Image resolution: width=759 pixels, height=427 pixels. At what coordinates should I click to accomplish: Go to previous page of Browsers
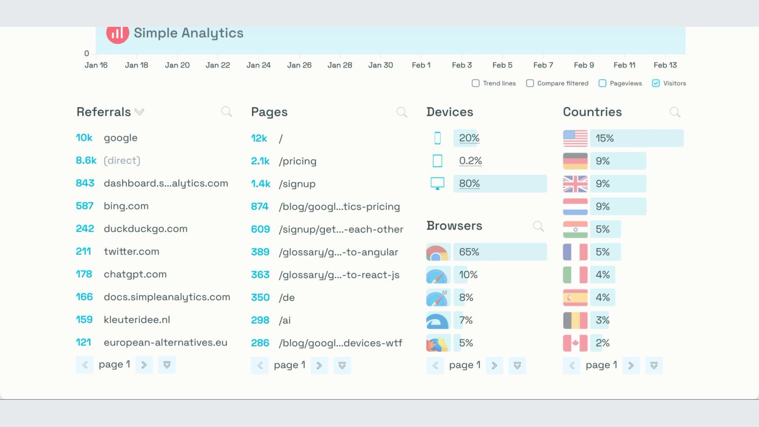(435, 365)
